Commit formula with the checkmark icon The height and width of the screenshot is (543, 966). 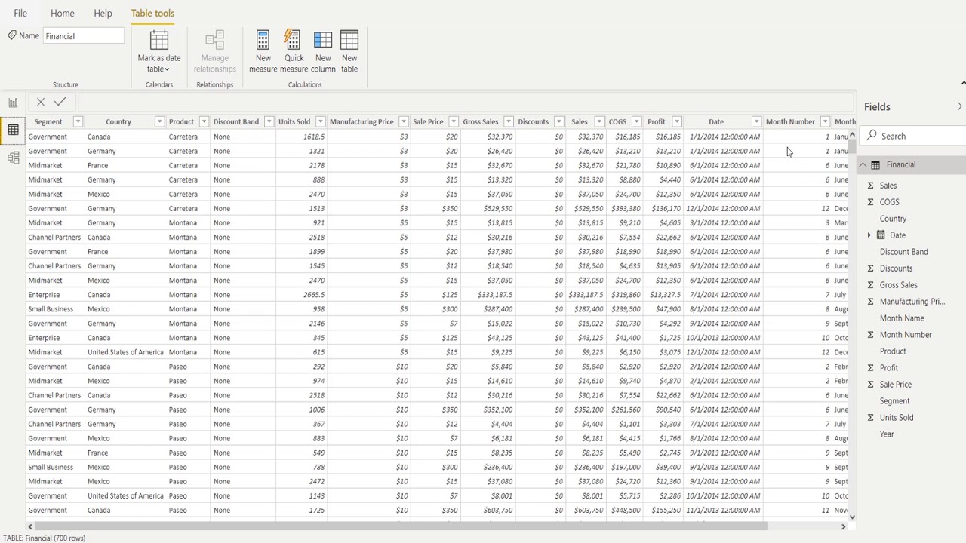[x=60, y=102]
